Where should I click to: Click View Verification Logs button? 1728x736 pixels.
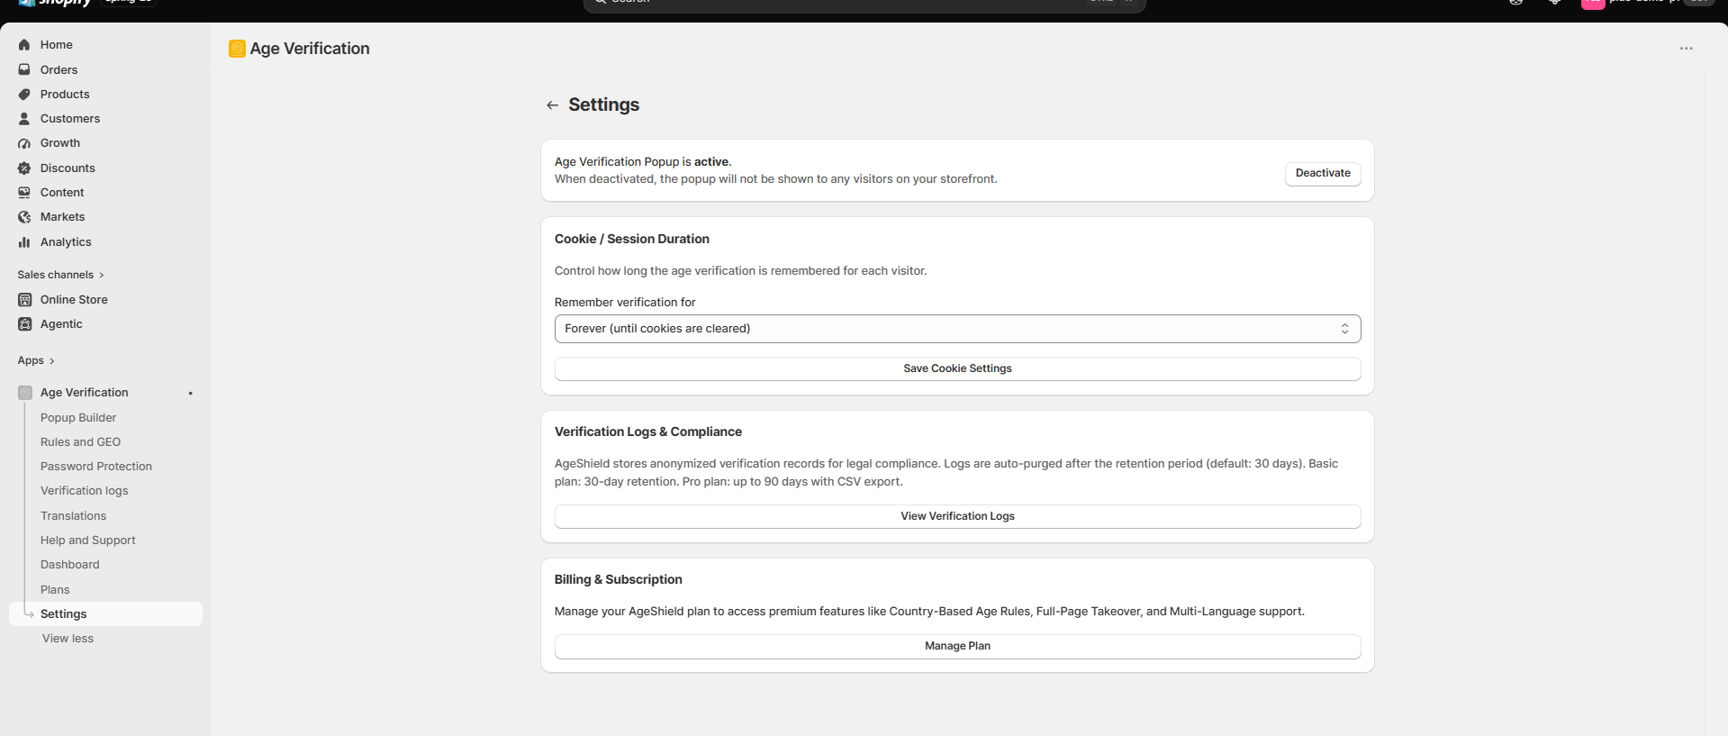pos(957,516)
